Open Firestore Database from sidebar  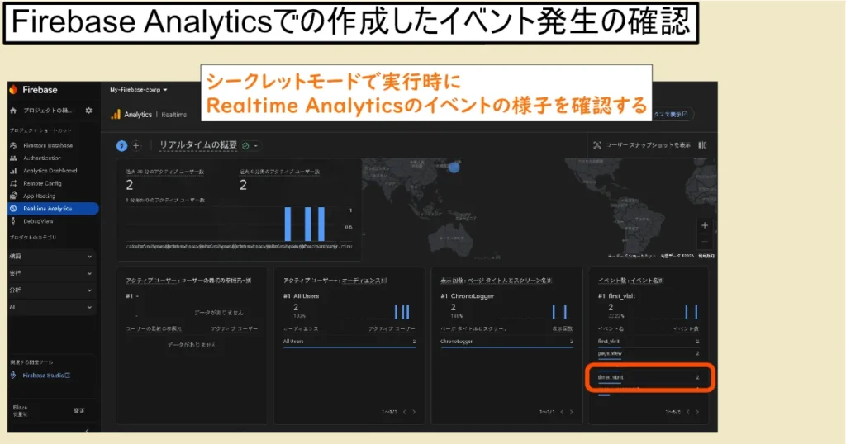tap(48, 145)
